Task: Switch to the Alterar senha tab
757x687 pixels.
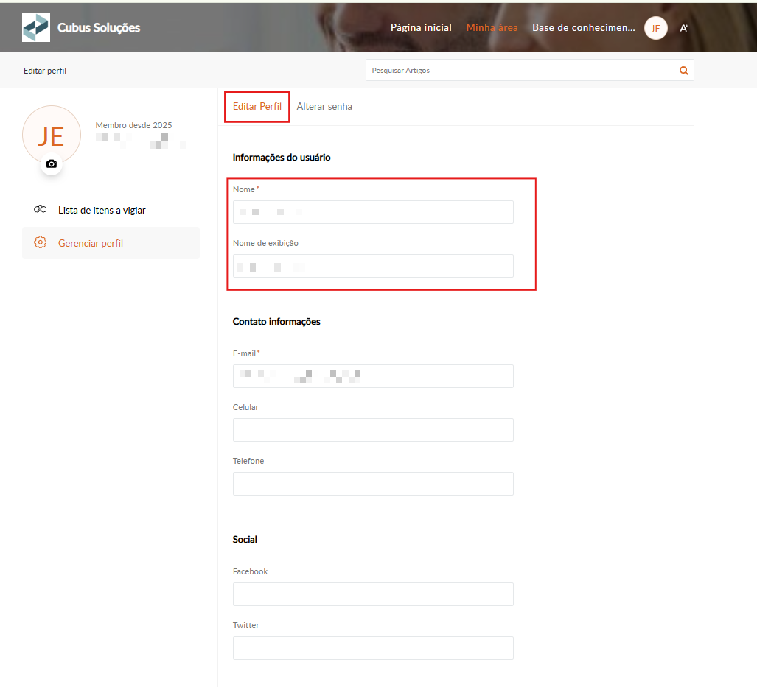Action: 324,107
